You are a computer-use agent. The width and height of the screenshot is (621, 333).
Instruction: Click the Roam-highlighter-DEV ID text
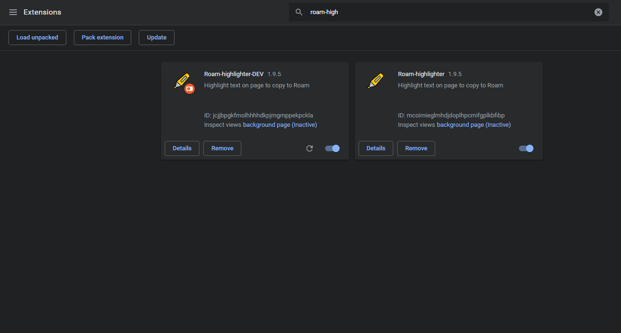click(x=258, y=116)
